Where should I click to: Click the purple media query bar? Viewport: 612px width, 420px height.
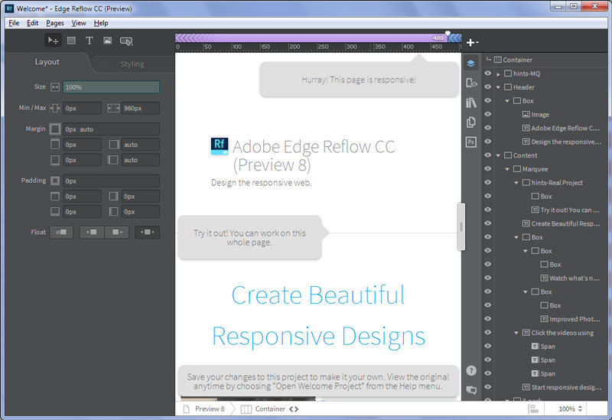[x=311, y=37]
